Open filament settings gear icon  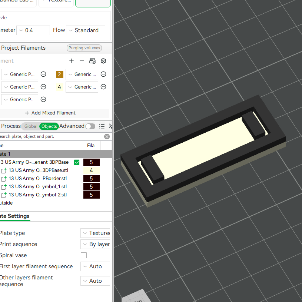(x=103, y=61)
